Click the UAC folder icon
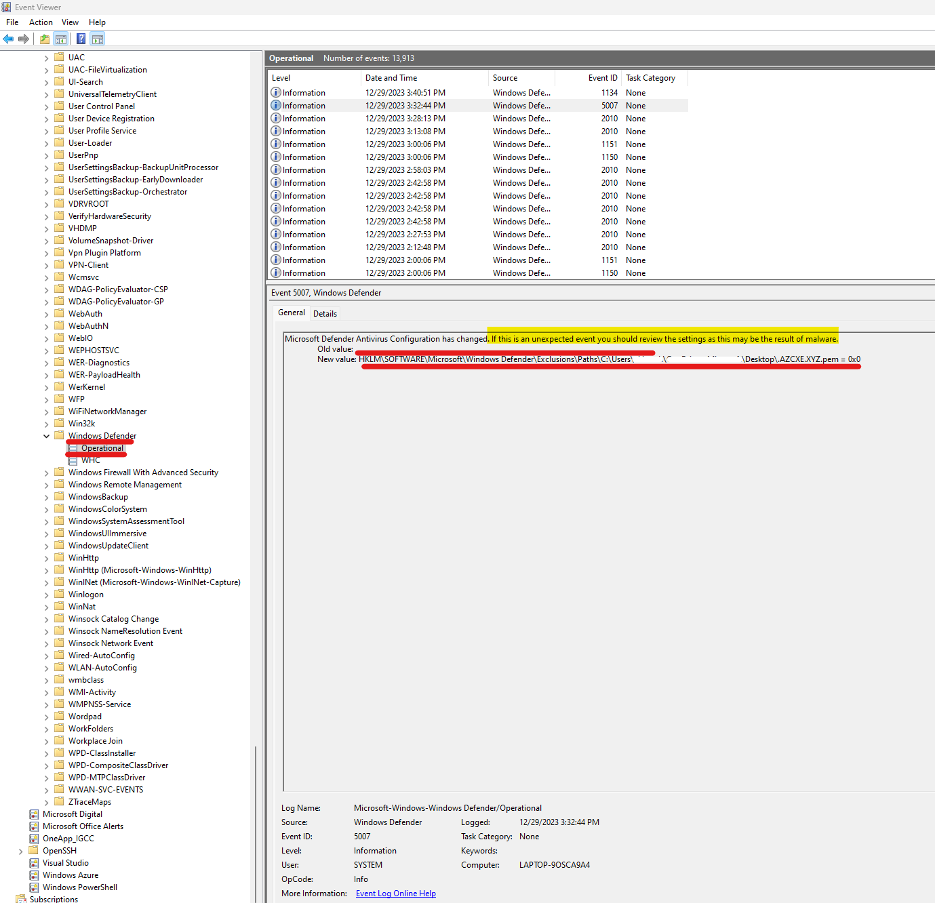This screenshot has width=935, height=903. (60, 57)
